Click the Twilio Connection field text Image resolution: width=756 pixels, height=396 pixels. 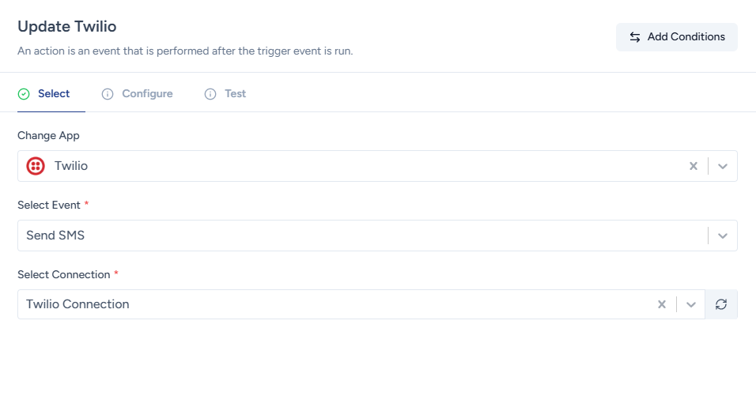coord(77,304)
